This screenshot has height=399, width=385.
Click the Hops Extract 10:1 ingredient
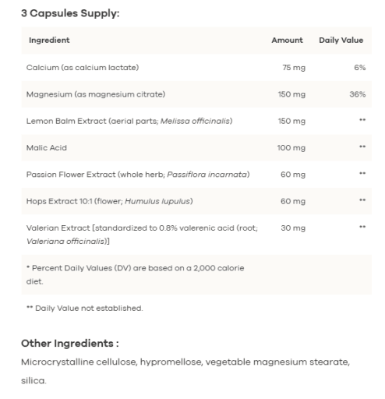point(109,201)
